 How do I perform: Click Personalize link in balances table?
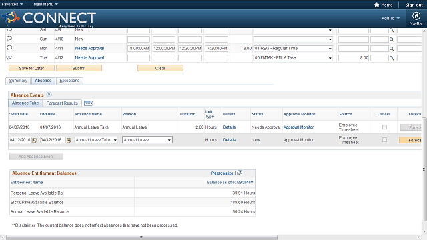coord(222,173)
